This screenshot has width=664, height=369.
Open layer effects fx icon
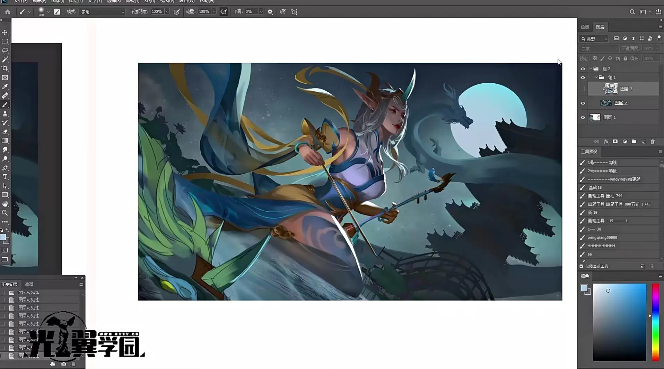tap(606, 142)
